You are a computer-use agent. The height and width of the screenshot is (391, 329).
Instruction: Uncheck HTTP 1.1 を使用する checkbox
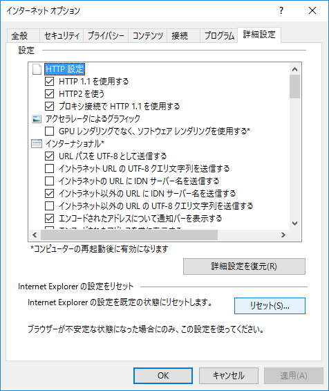point(49,81)
